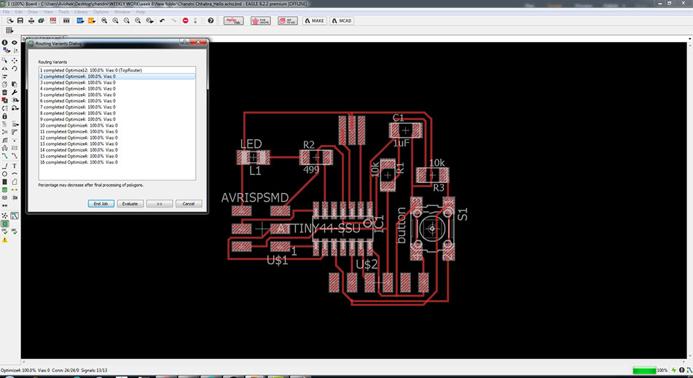Open the Errors warning tool

[5, 240]
